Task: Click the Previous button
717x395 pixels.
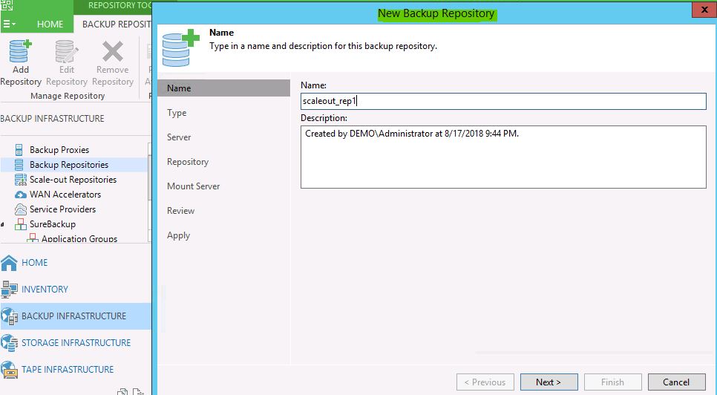Action: 485,382
